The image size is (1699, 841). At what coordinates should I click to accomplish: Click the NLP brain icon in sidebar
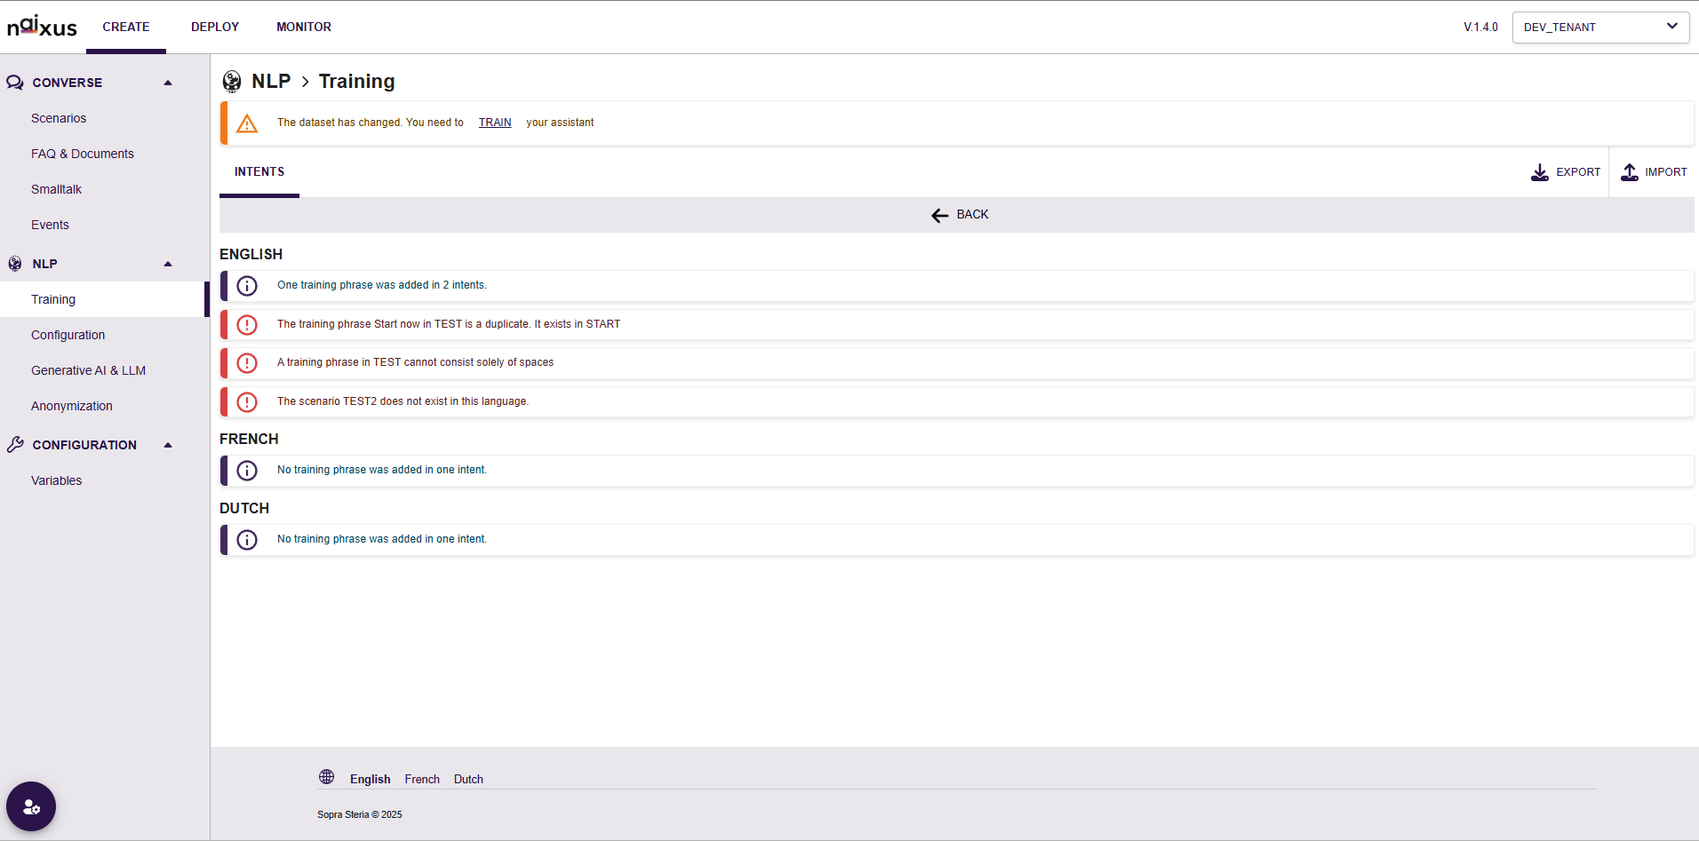tap(15, 264)
